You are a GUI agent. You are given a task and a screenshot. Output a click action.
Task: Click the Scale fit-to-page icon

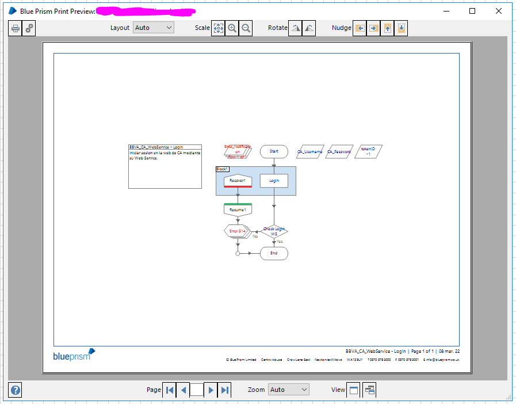point(218,28)
